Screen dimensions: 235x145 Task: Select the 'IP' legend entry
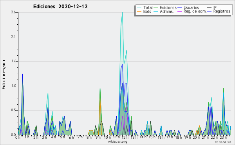(215, 7)
